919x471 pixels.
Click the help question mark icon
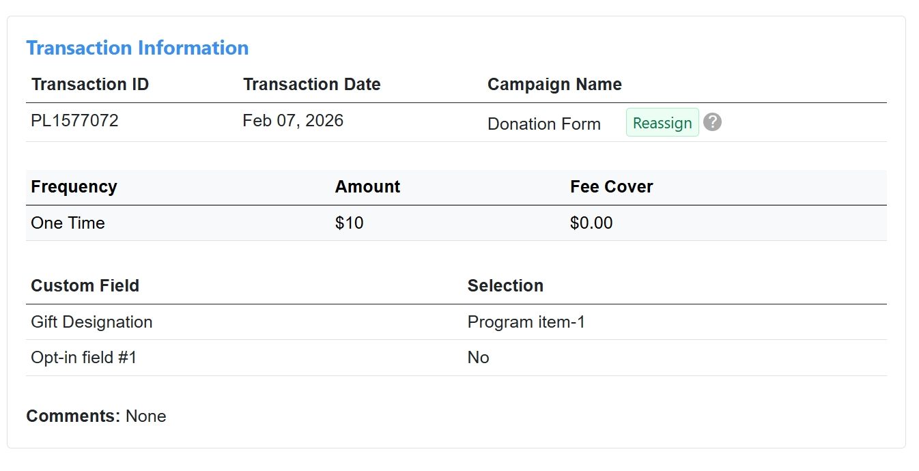click(712, 122)
